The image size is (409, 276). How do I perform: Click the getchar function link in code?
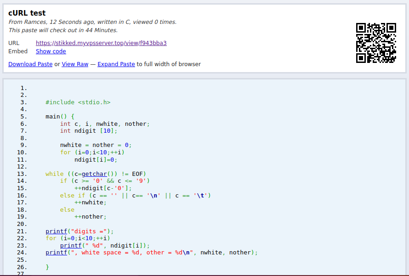click(95, 174)
